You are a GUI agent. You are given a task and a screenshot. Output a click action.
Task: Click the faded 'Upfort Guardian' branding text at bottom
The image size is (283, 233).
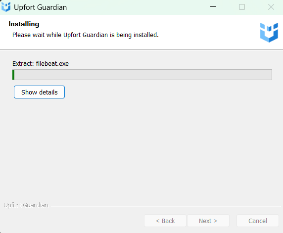(26, 205)
